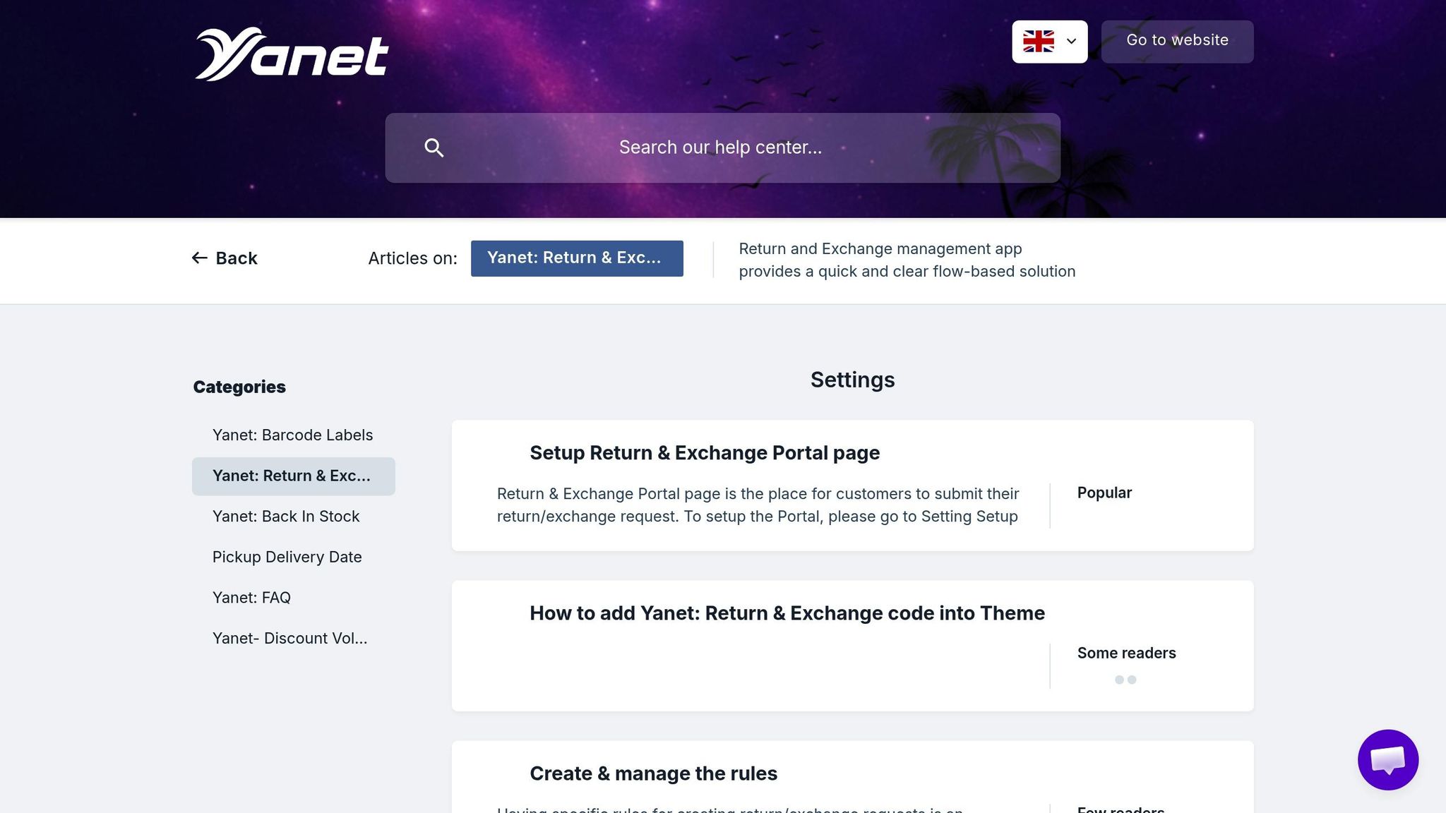Click the Go to website button
Image resolution: width=1446 pixels, height=813 pixels.
(x=1177, y=41)
